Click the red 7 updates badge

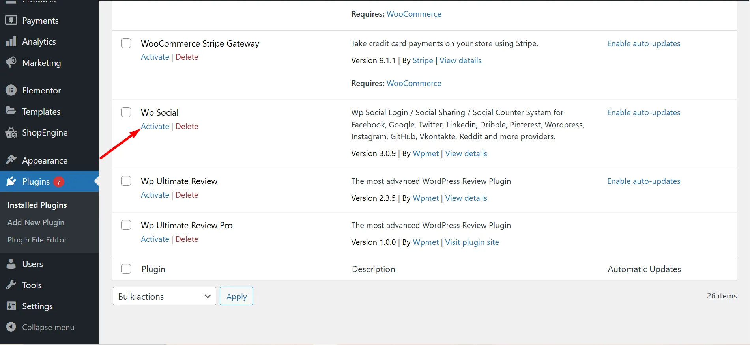[59, 182]
